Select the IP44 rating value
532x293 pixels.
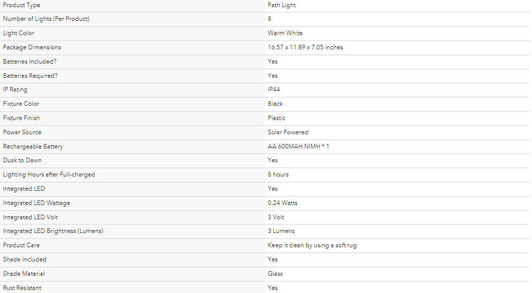(x=274, y=90)
